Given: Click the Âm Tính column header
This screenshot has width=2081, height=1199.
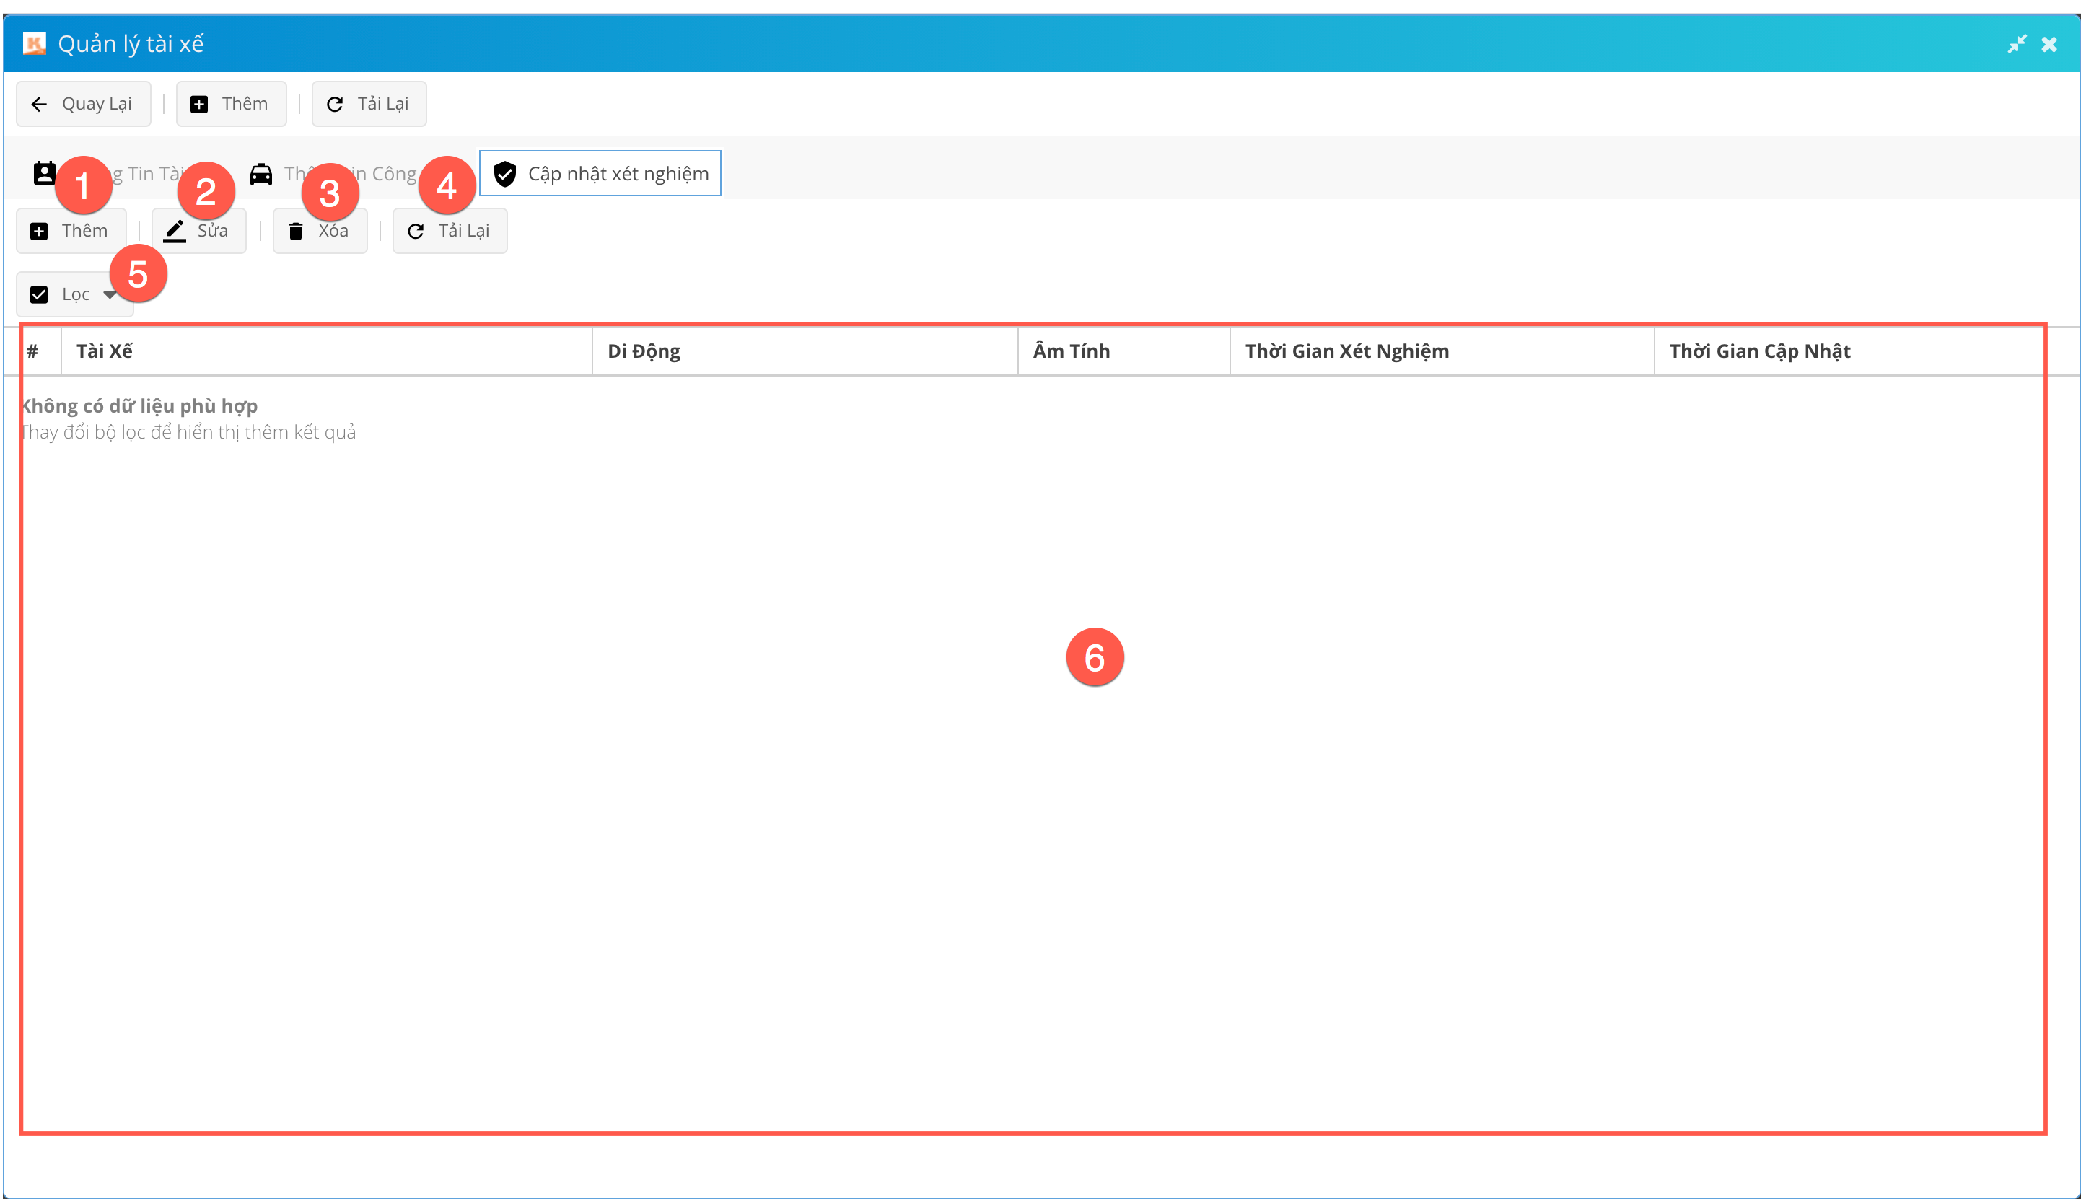Looking at the screenshot, I should (1071, 351).
